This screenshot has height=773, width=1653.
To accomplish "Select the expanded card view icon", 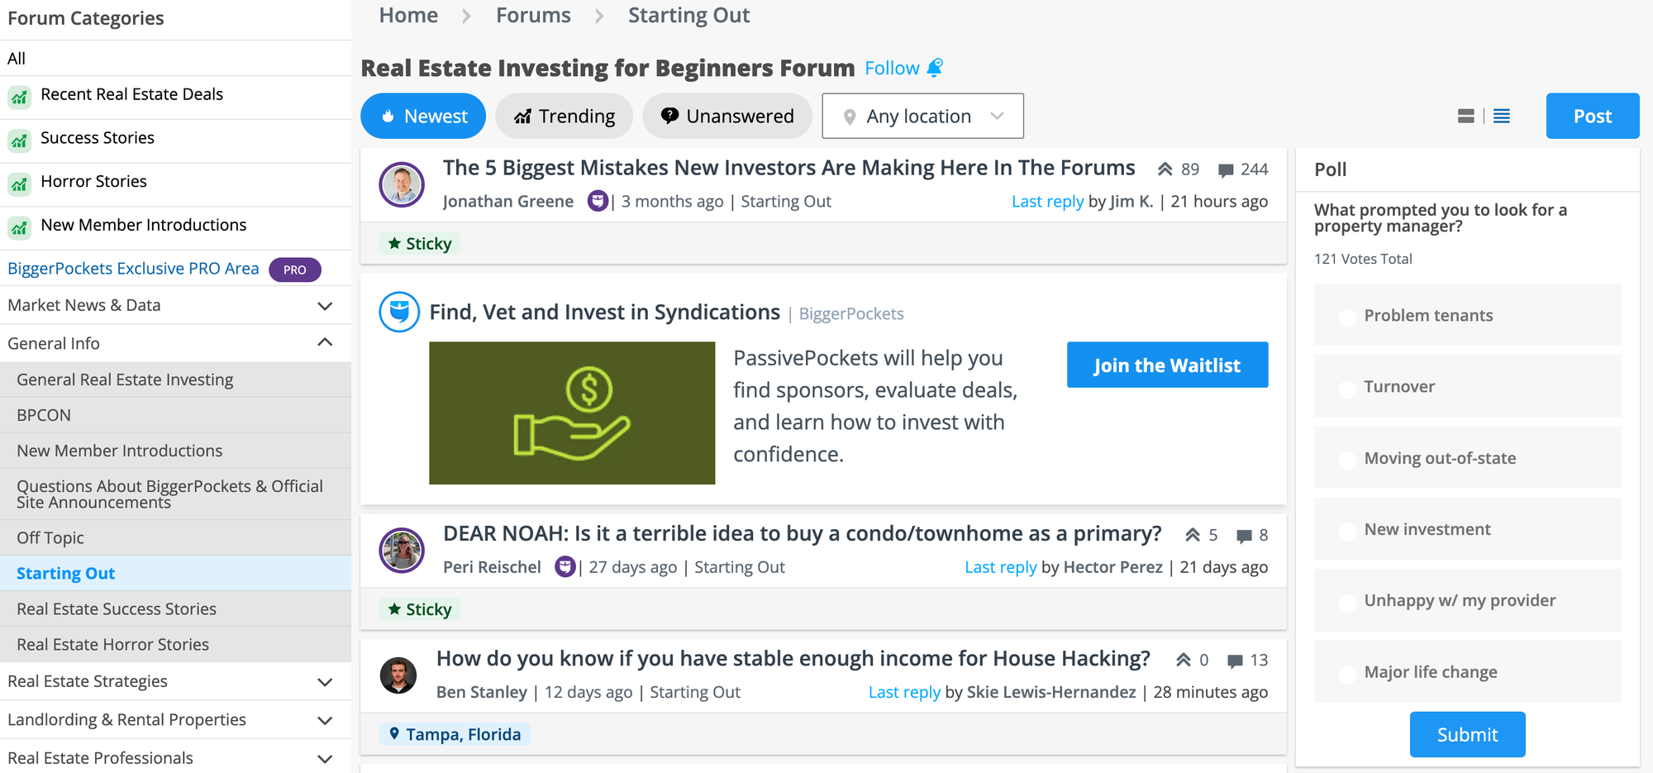I will coord(1466,116).
